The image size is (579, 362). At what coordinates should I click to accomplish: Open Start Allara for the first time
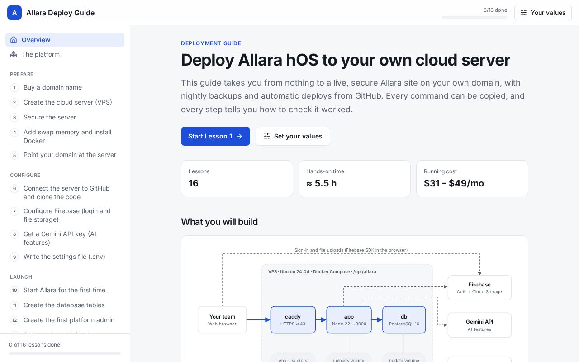(65, 290)
